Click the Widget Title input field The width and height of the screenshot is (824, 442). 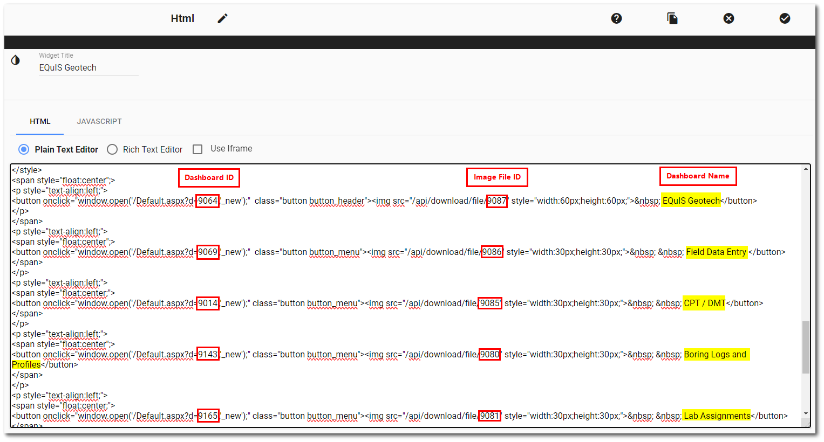(x=88, y=68)
